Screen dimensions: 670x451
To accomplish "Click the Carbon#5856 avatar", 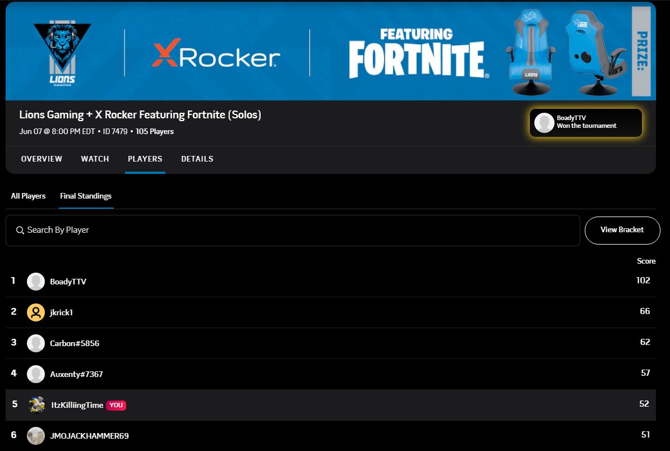I will [36, 343].
